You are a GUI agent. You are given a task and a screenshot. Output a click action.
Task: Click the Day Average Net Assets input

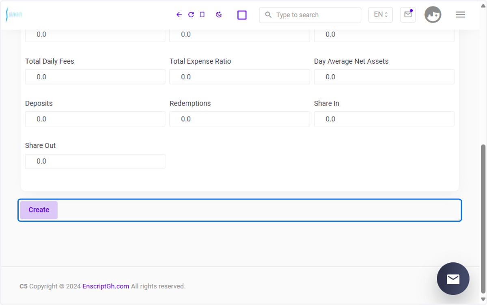(384, 77)
